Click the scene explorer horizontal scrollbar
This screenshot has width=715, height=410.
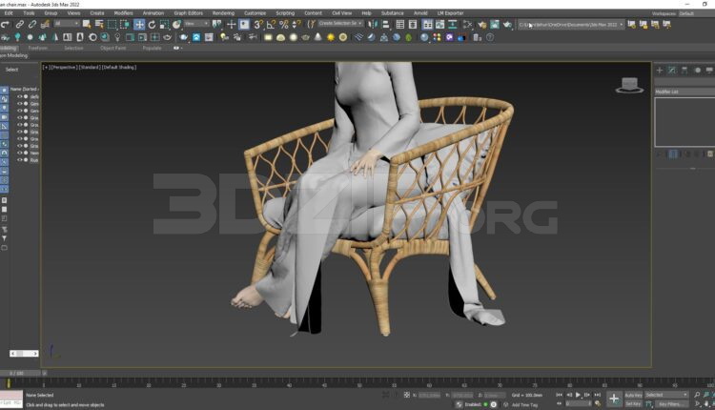pyautogui.click(x=24, y=354)
